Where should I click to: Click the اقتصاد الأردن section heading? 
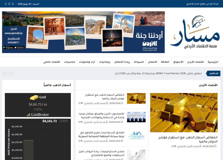208,85
